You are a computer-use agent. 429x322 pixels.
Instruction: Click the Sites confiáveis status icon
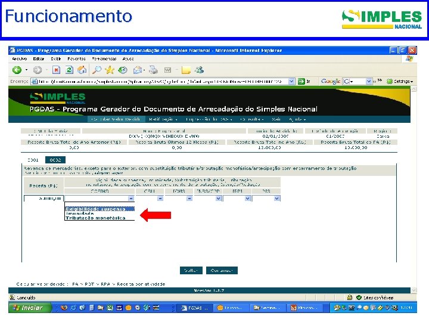(x=359, y=298)
